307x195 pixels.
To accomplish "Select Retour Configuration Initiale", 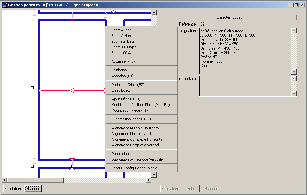I will pos(134,168).
